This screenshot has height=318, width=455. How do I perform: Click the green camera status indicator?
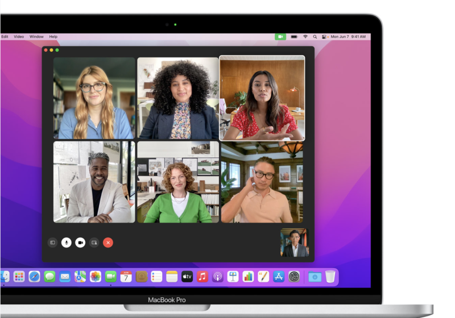tap(280, 36)
